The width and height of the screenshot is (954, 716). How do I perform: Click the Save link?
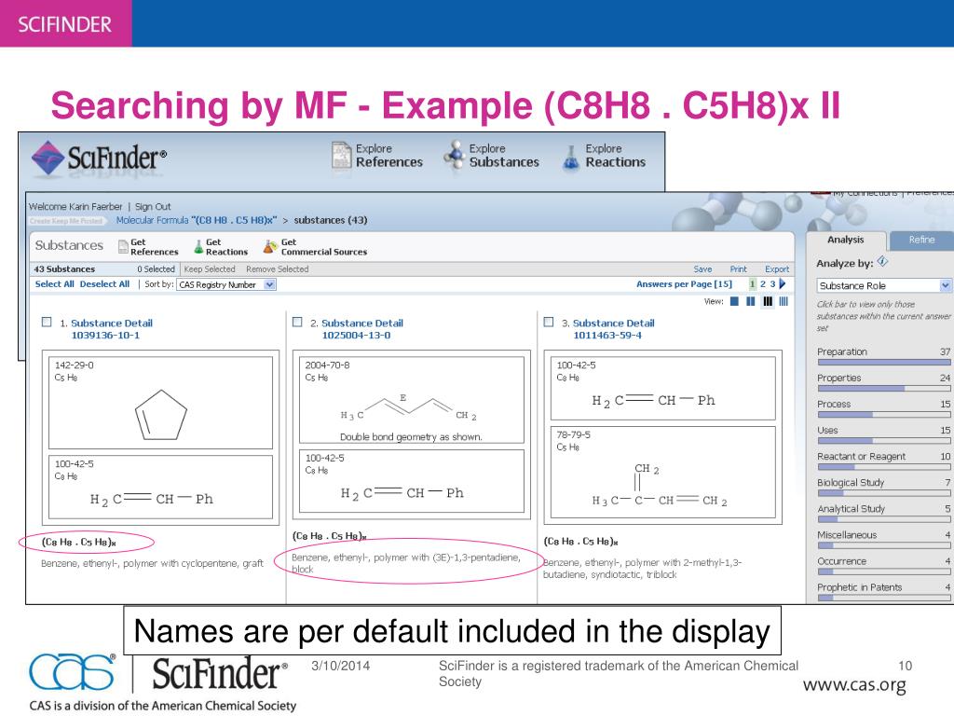pyautogui.click(x=702, y=269)
